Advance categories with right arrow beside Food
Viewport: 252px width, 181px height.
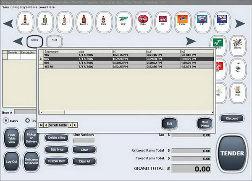click(x=191, y=41)
